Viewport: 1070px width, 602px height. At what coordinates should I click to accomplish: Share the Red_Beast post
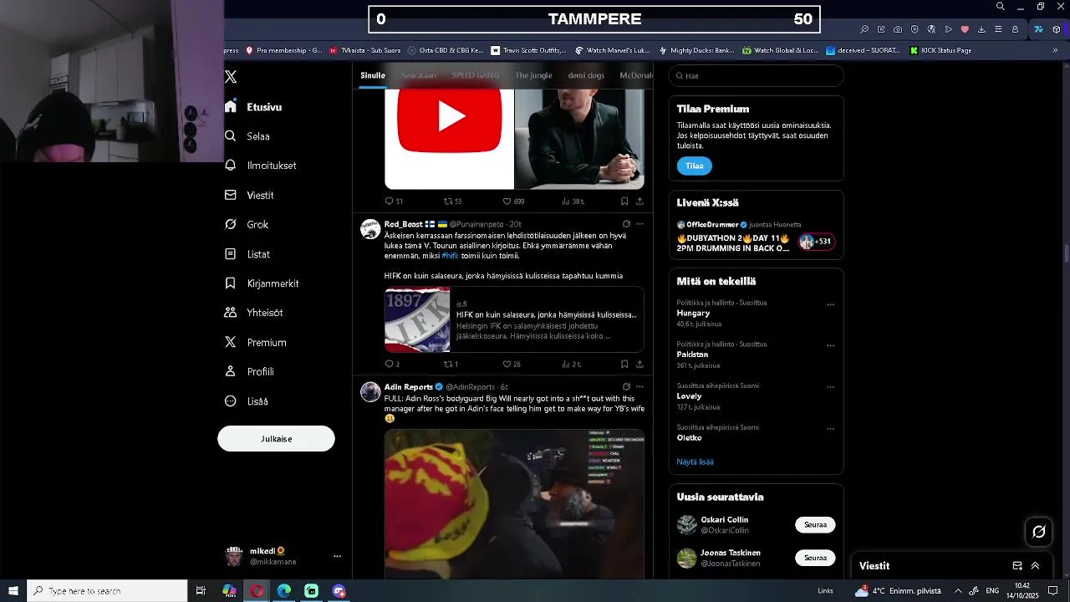click(x=639, y=364)
